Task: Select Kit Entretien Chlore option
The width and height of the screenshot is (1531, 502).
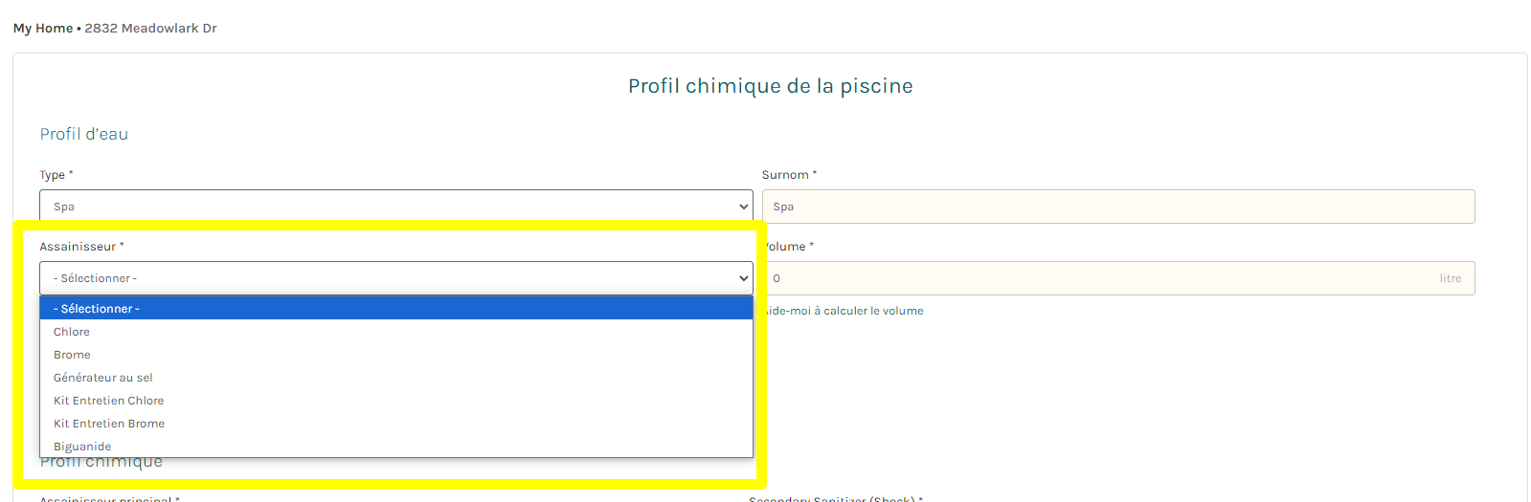Action: [x=396, y=401]
